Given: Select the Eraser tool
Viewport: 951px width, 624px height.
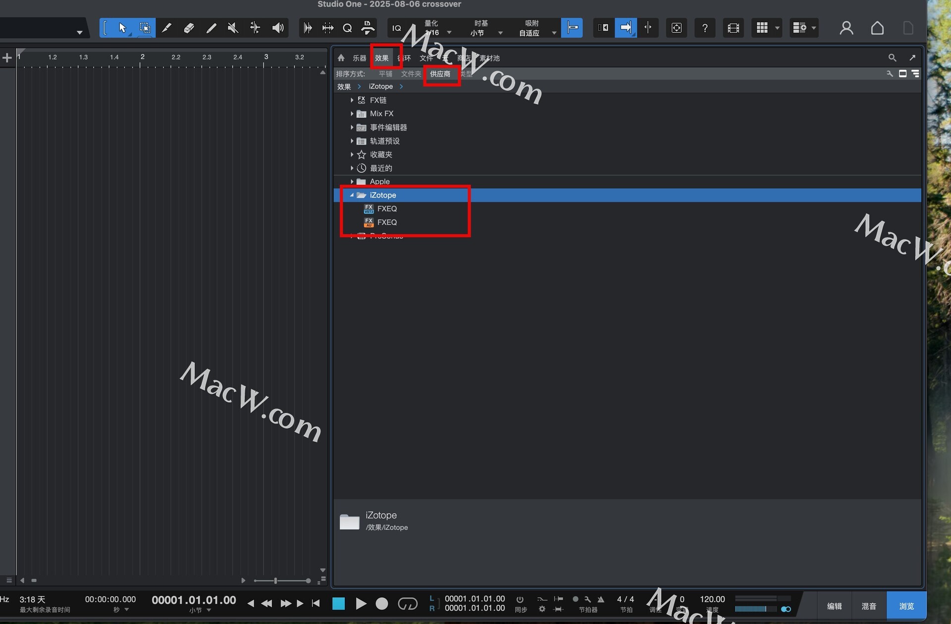Looking at the screenshot, I should [x=189, y=28].
